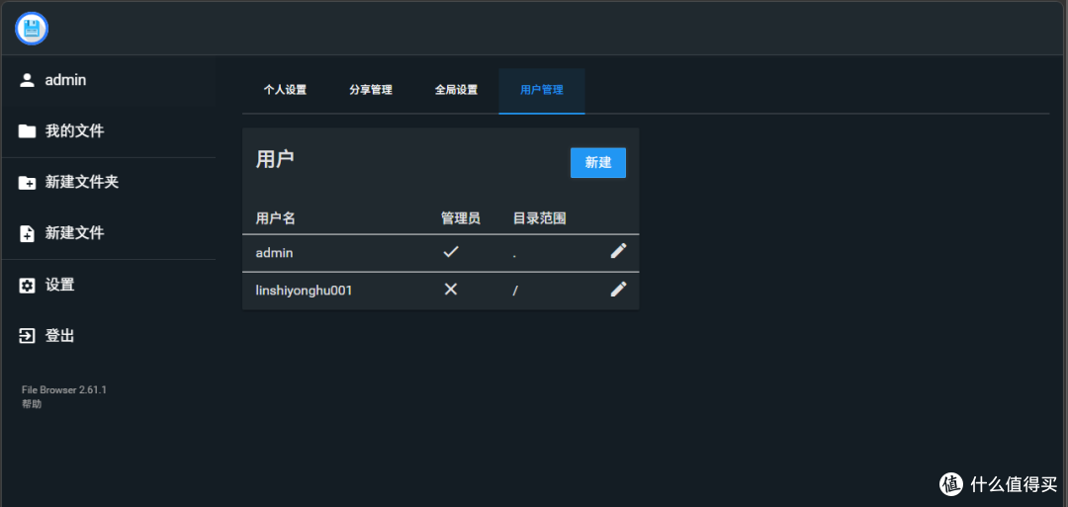Viewport: 1068px width, 507px height.
Task: Click the new folder plus icon
Action: (x=27, y=183)
